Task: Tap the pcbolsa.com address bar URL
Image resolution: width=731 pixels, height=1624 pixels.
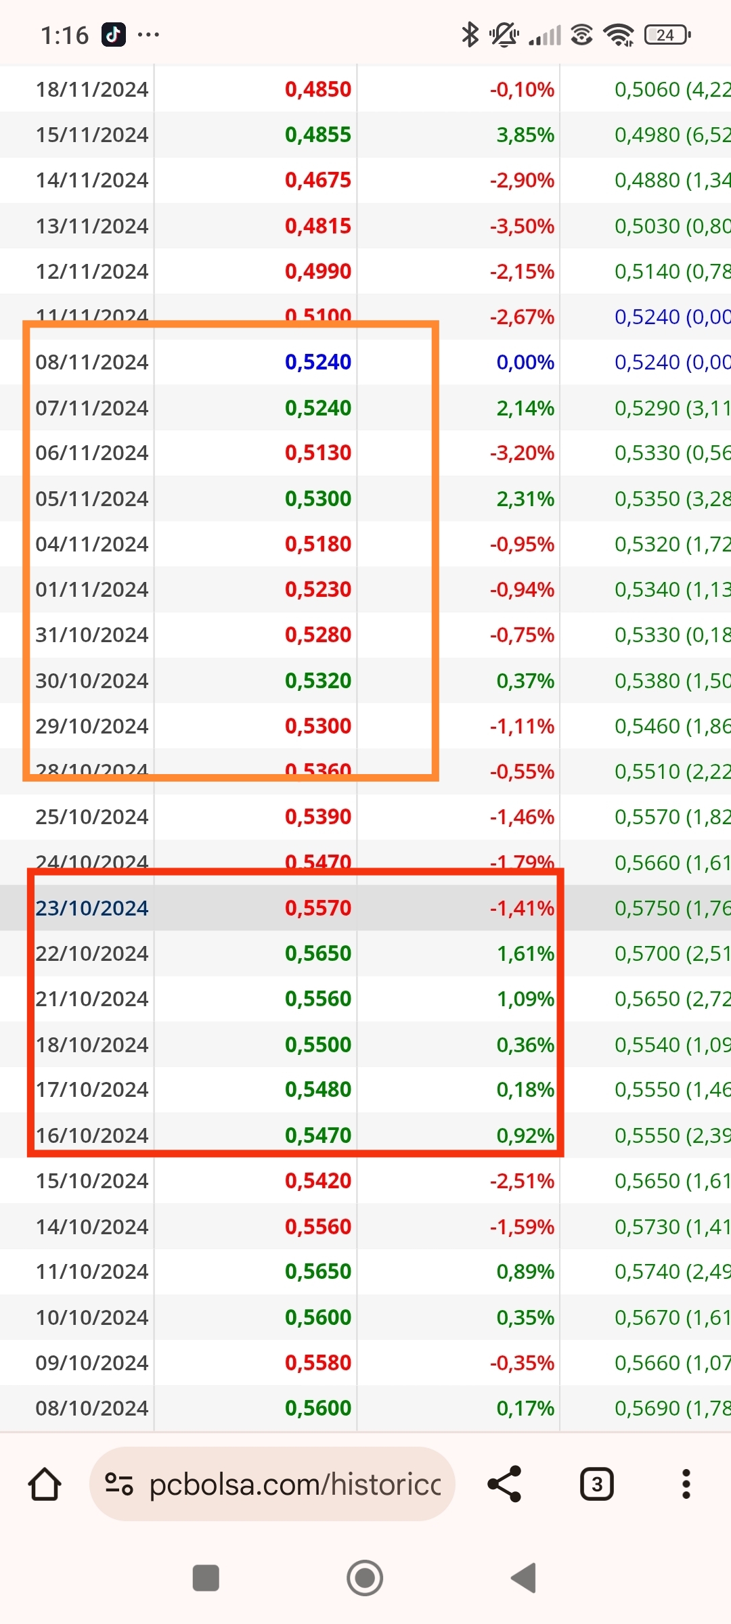Action: tap(294, 1485)
